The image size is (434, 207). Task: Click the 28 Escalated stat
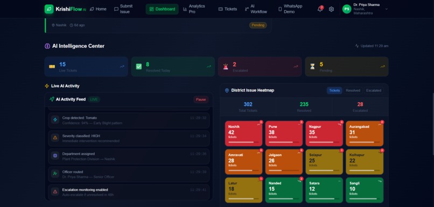[360, 106]
